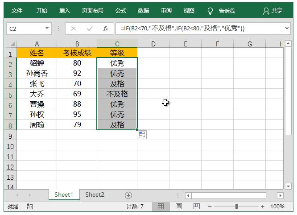Open the 数据 ribbon tab
The width and height of the screenshot is (297, 215).
point(144,11)
